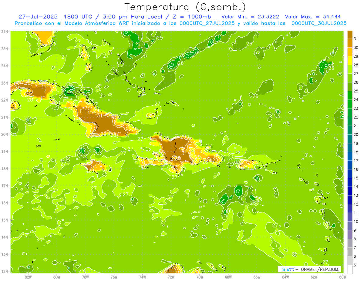Image resolution: width=364 pixels, height=281 pixels.
Task: Pick the purple legend swatch between 9 and 10
Action: pyautogui.click(x=350, y=226)
